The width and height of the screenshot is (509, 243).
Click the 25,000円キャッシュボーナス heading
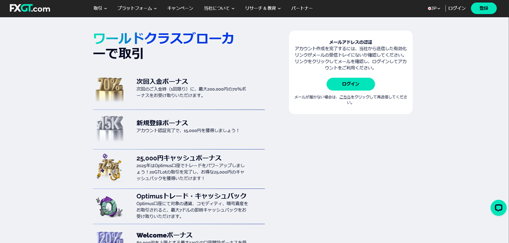(179, 158)
